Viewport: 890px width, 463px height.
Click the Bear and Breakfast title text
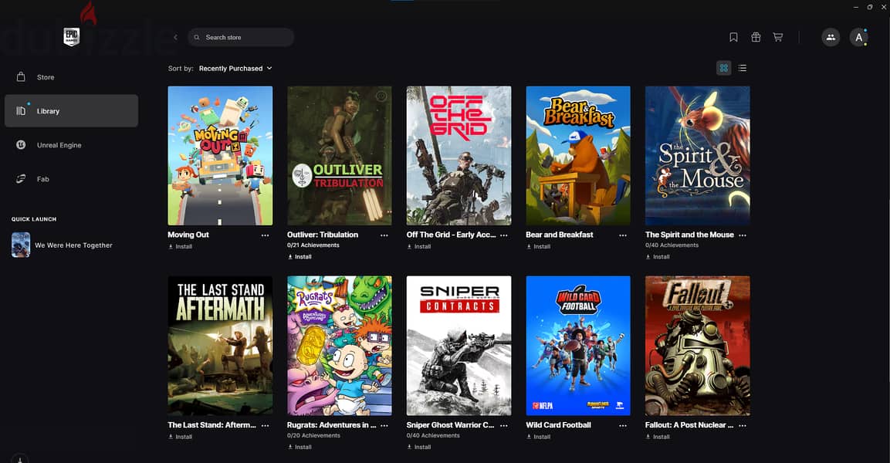(x=560, y=235)
